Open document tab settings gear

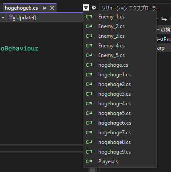94,7
